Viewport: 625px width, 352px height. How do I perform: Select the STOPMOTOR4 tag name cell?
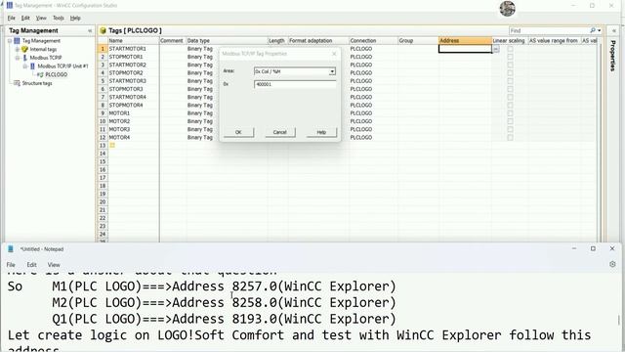[134, 105]
